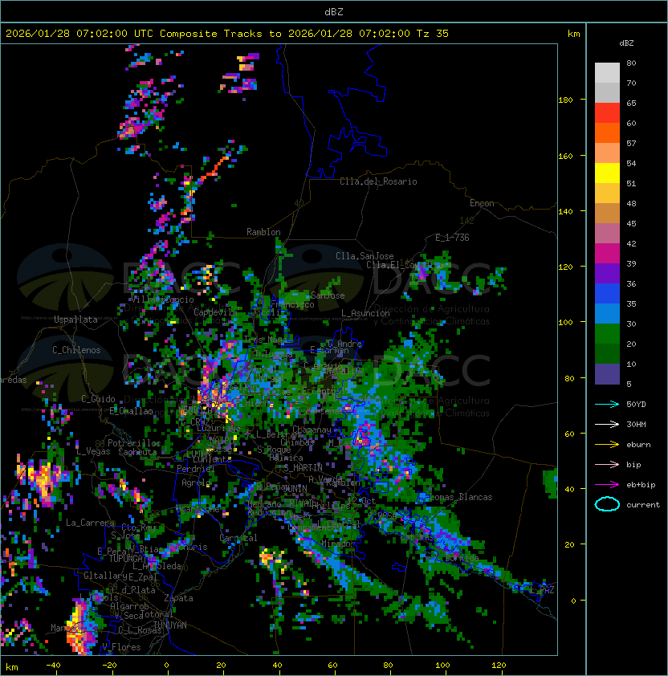
Task: Click the 'Uspallata' map label
Action: [x=75, y=320]
